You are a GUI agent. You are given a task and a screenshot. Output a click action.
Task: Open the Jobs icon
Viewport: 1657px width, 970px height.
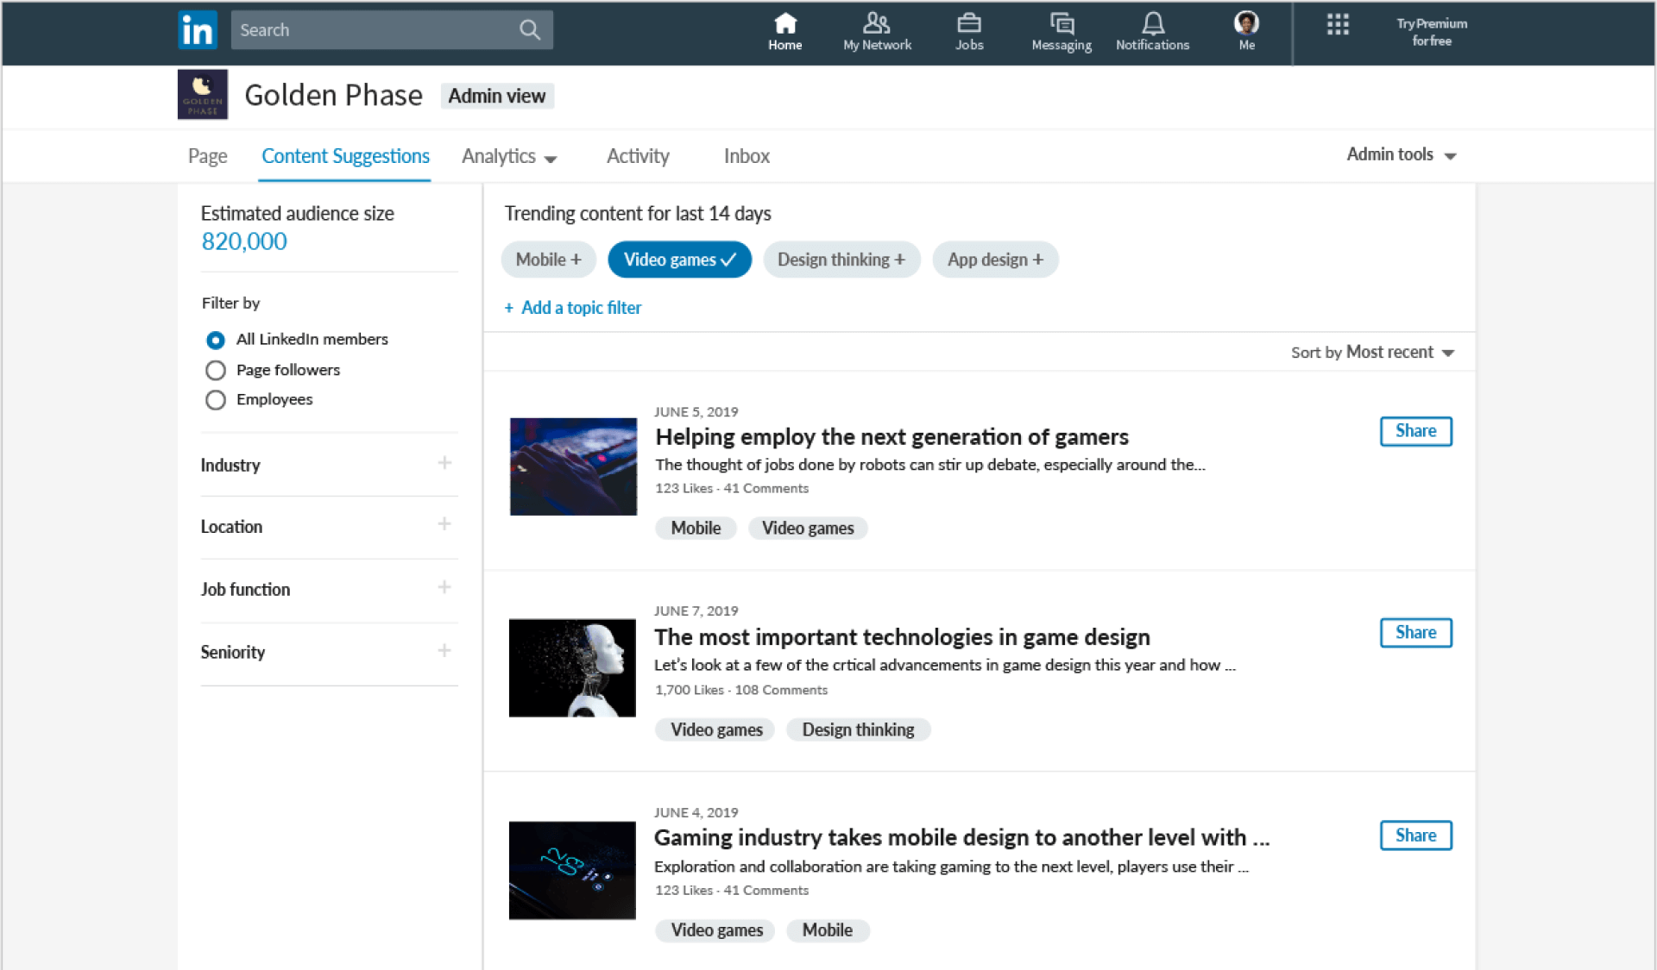pos(968,30)
